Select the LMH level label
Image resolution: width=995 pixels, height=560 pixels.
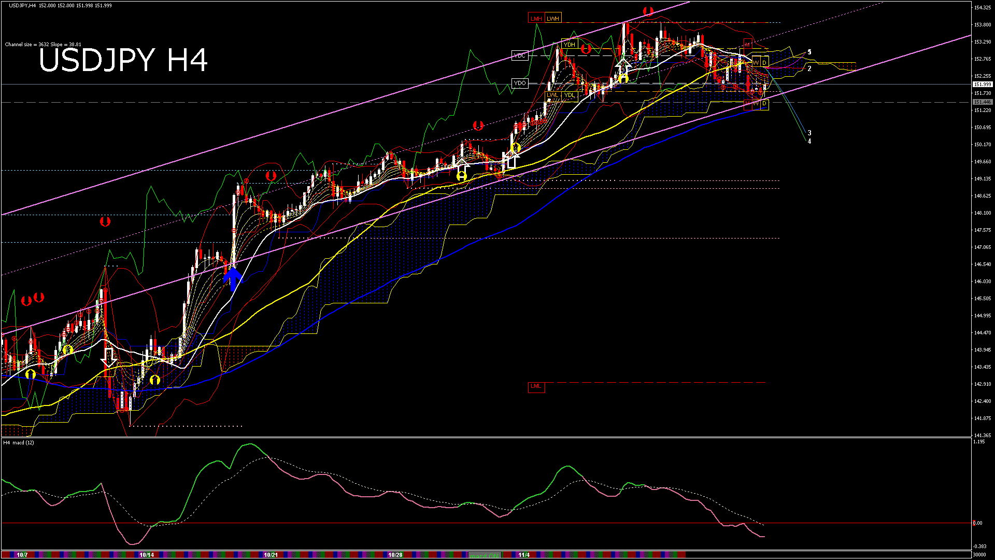pos(536,19)
